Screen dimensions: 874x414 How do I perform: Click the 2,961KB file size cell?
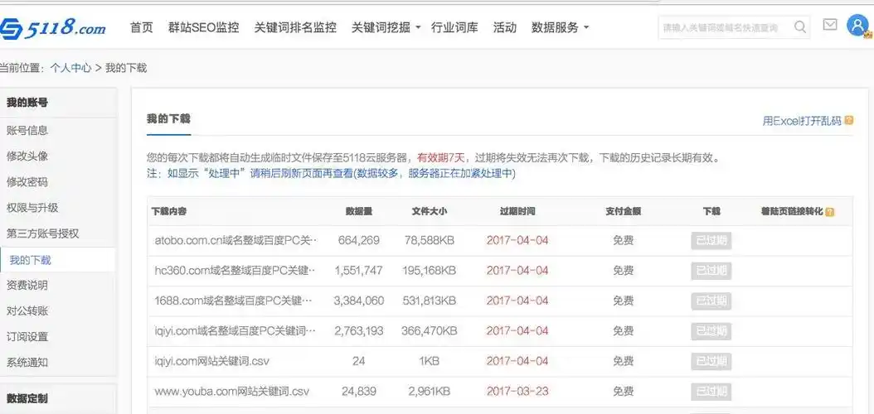pos(430,391)
